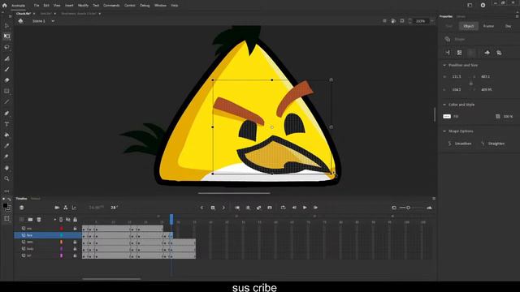Click the New Layer icon in the timeline
Screen dimensions: 520x292
click(x=22, y=220)
